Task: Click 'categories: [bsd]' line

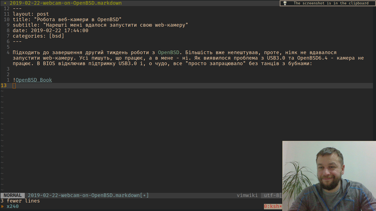Action: (38, 36)
